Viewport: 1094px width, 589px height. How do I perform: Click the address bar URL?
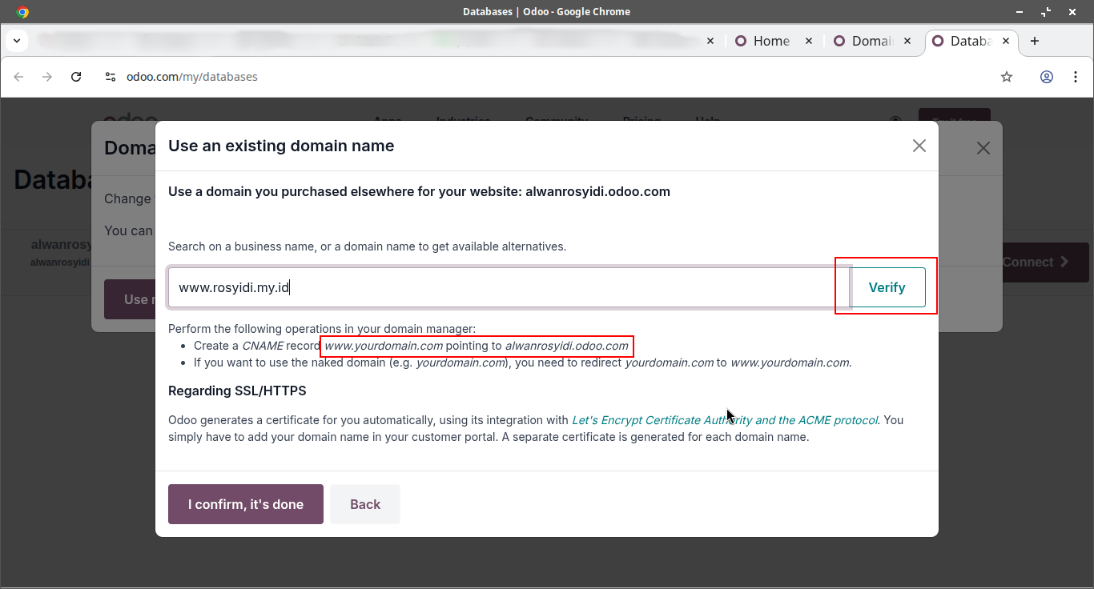192,77
